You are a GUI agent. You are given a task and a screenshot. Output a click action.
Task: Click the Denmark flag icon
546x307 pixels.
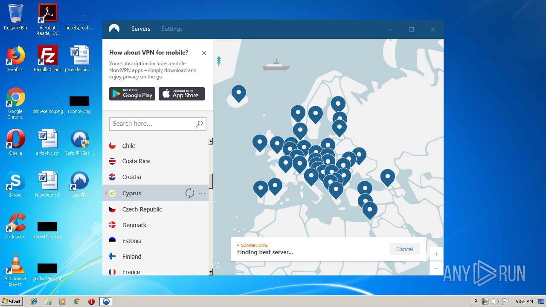click(x=112, y=225)
